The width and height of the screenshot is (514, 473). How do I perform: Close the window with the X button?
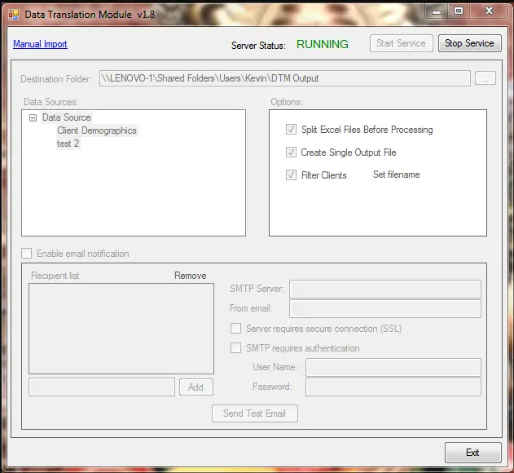pyautogui.click(x=489, y=11)
